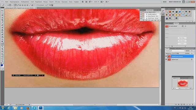Viewport: 196px width, 110px height.
Task: Choose Rectangle shape in options bar
Action: click(x=20, y=5)
